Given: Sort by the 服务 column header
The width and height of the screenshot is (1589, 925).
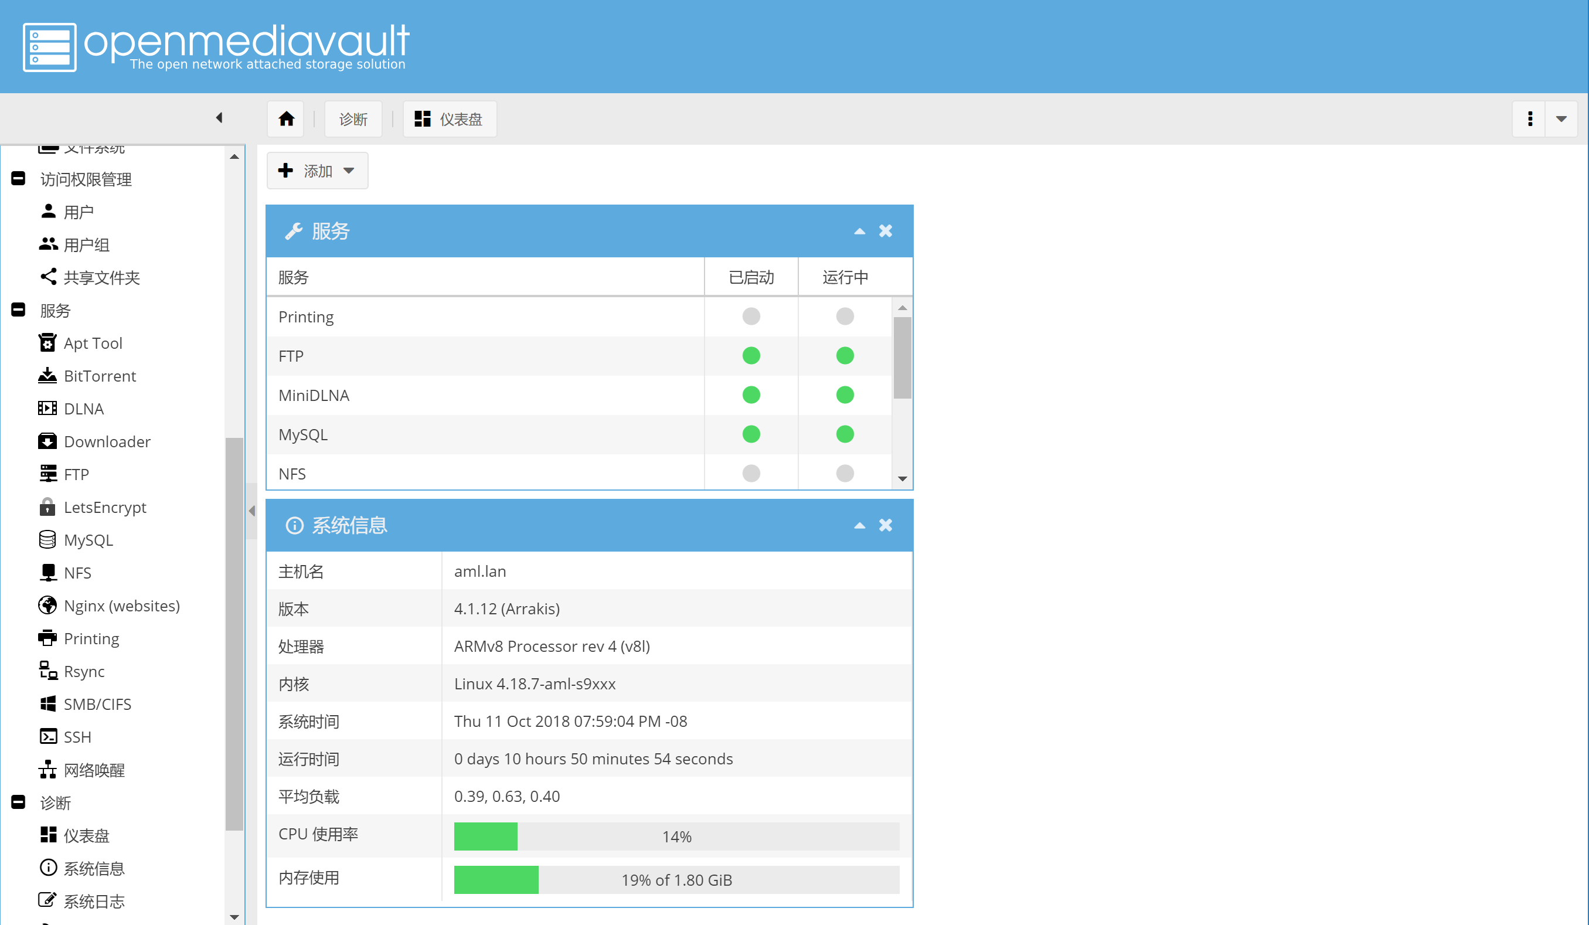Looking at the screenshot, I should 485,277.
